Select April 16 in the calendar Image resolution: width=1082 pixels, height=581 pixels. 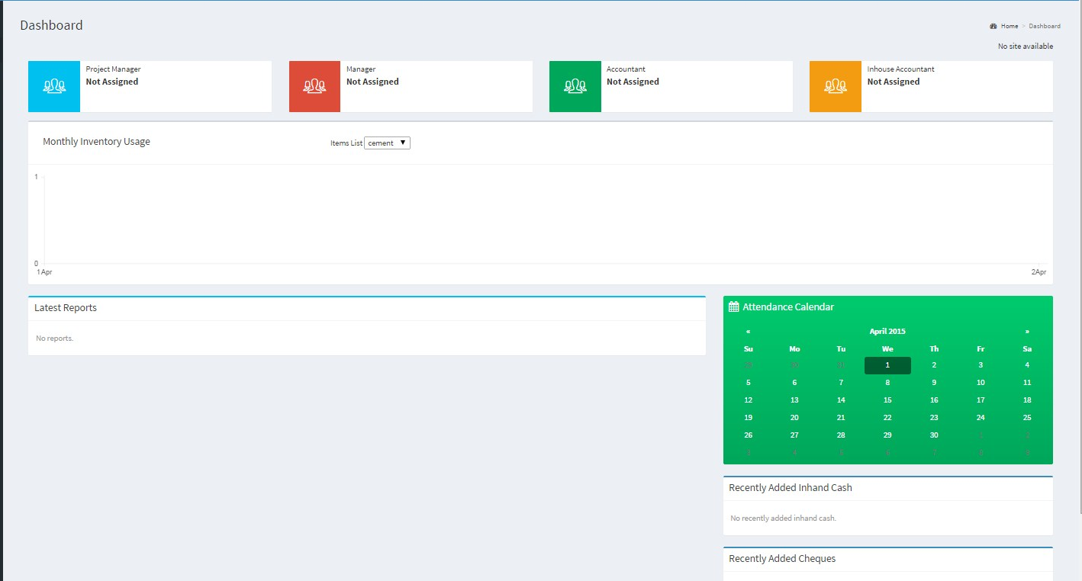pyautogui.click(x=934, y=400)
